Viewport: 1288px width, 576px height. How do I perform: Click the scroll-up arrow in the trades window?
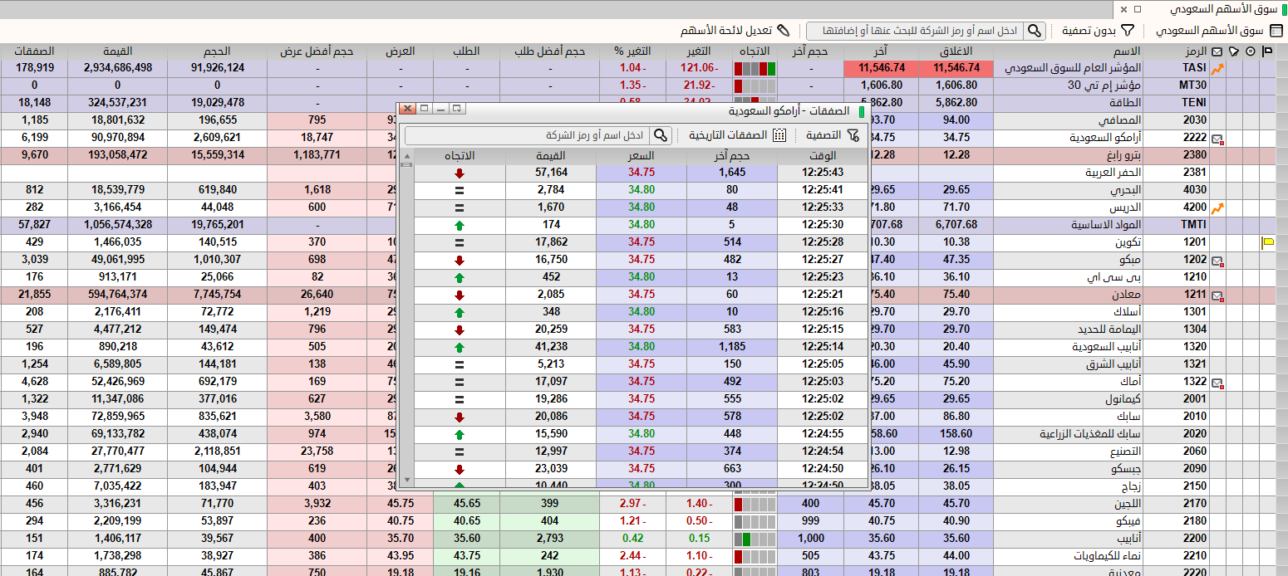point(407,155)
